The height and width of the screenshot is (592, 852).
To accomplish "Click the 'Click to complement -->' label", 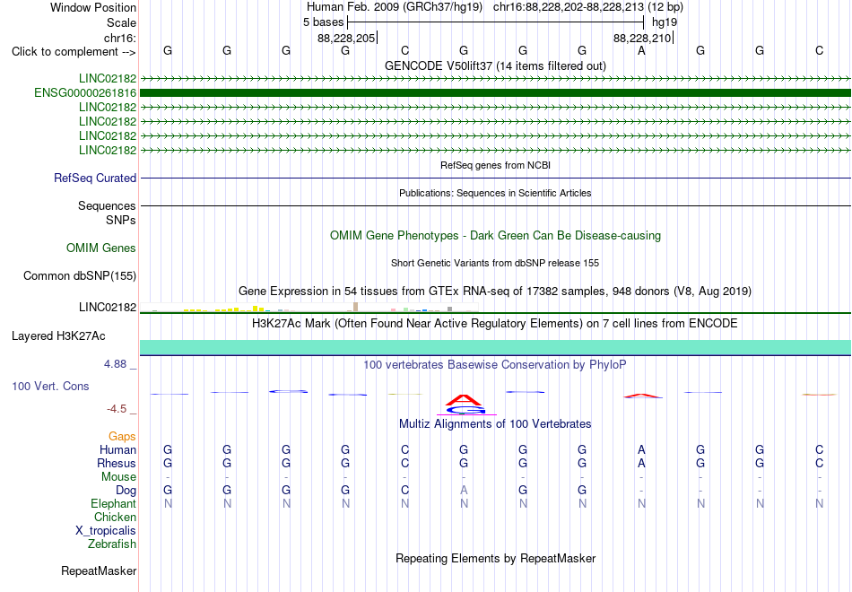I will click(74, 52).
